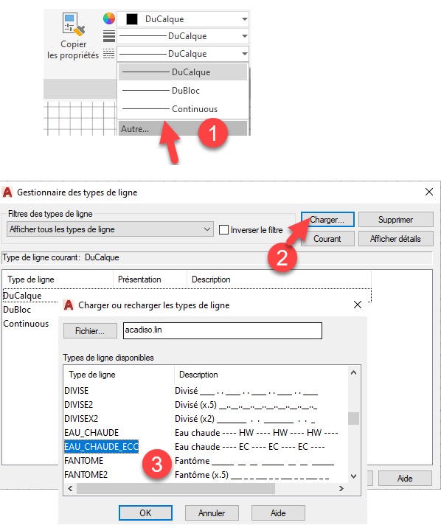The width and height of the screenshot is (441, 528).
Task: Click the acadiso.lin file field
Action: [223, 330]
